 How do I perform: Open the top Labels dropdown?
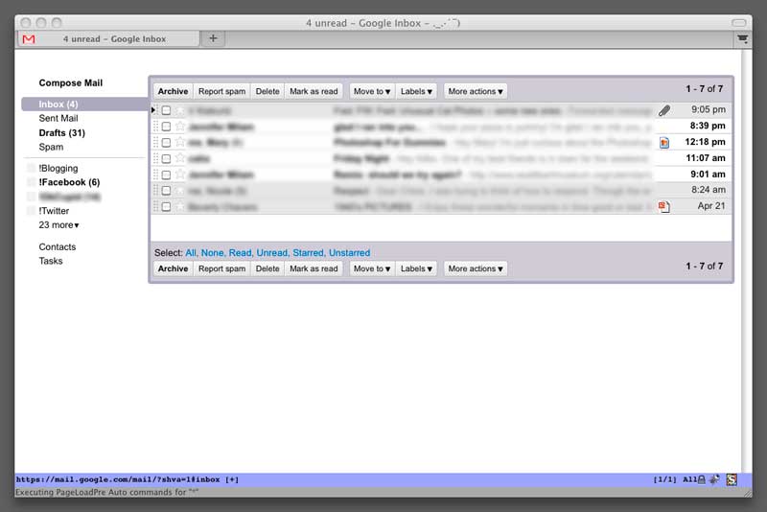click(x=416, y=91)
